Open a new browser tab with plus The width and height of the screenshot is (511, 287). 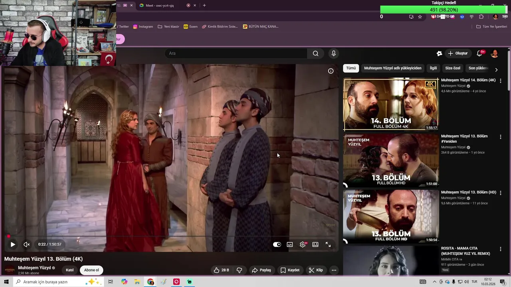(x=204, y=6)
